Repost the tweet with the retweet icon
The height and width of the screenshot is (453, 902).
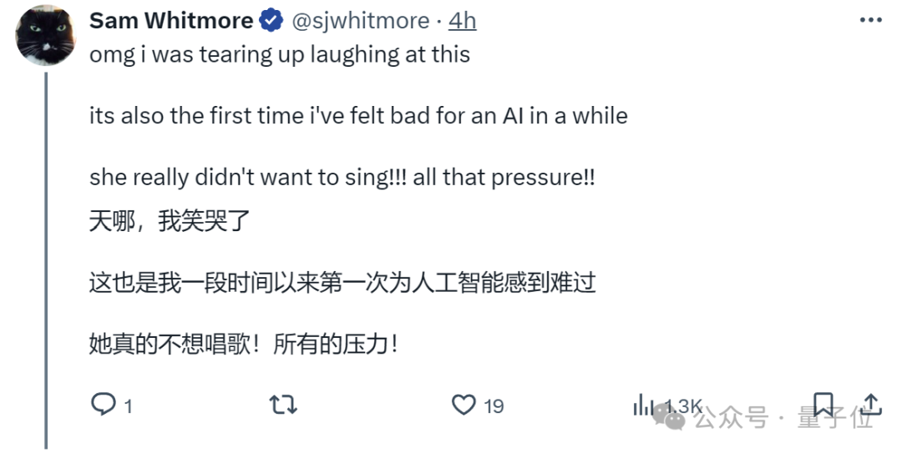pos(284,405)
